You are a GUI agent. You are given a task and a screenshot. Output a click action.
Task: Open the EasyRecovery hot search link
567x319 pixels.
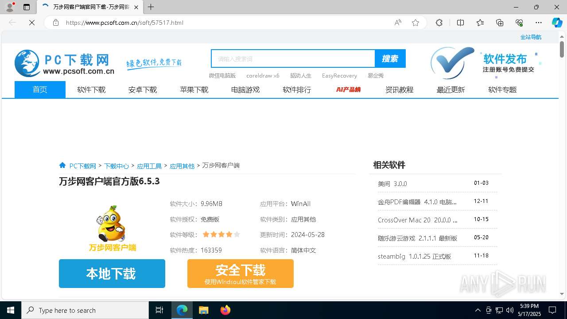339,76
